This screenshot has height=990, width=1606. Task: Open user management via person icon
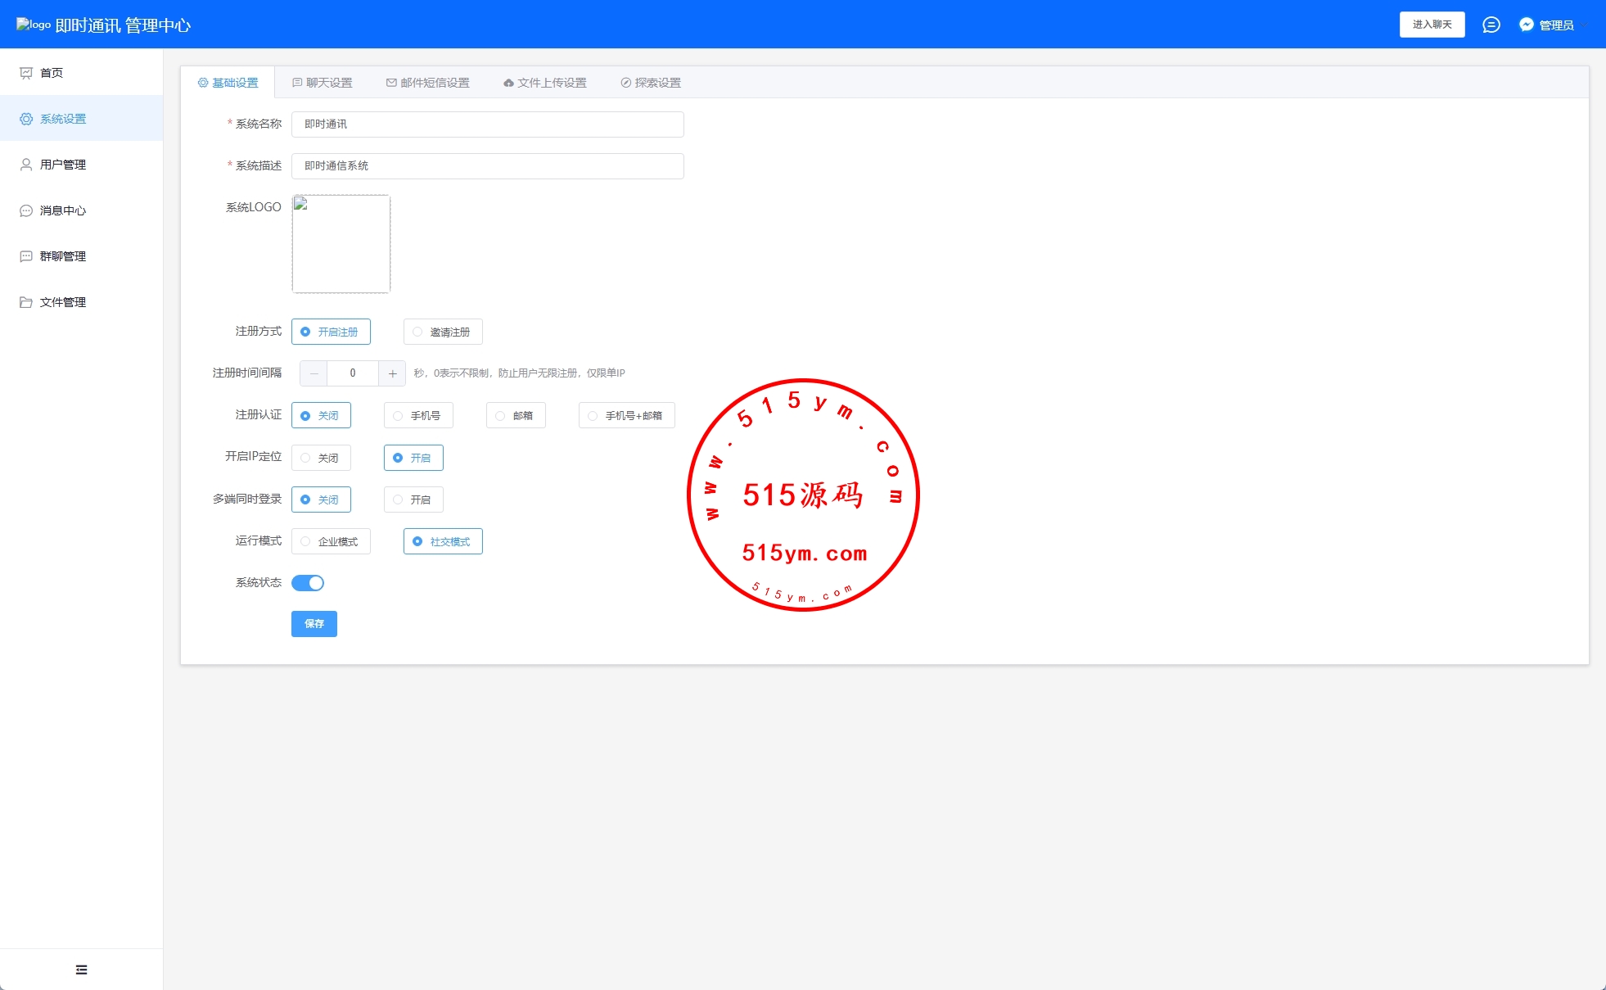[26, 165]
